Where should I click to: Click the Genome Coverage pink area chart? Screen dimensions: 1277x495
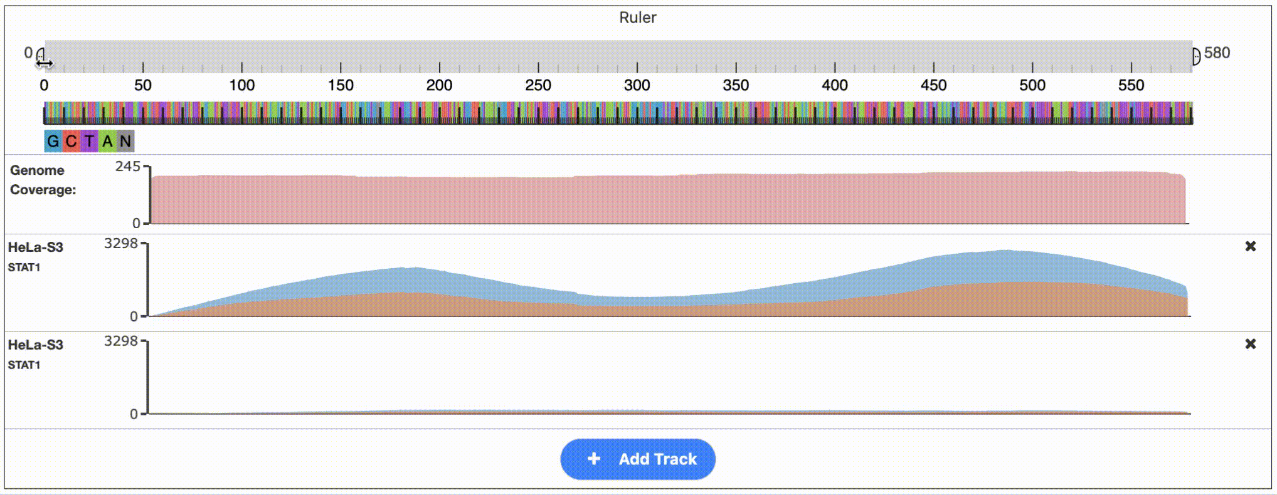[x=669, y=198]
